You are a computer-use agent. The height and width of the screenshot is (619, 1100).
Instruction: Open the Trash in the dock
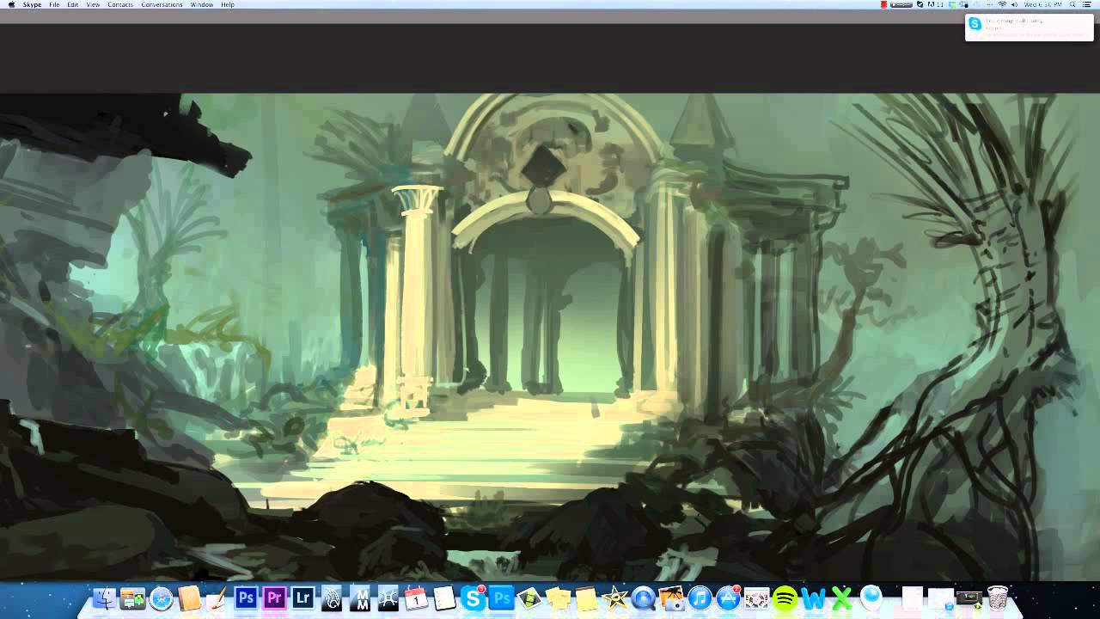tap(997, 598)
